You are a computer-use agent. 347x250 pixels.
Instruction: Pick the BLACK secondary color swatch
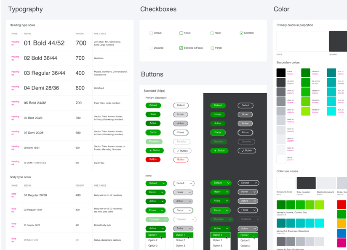pos(281,73)
